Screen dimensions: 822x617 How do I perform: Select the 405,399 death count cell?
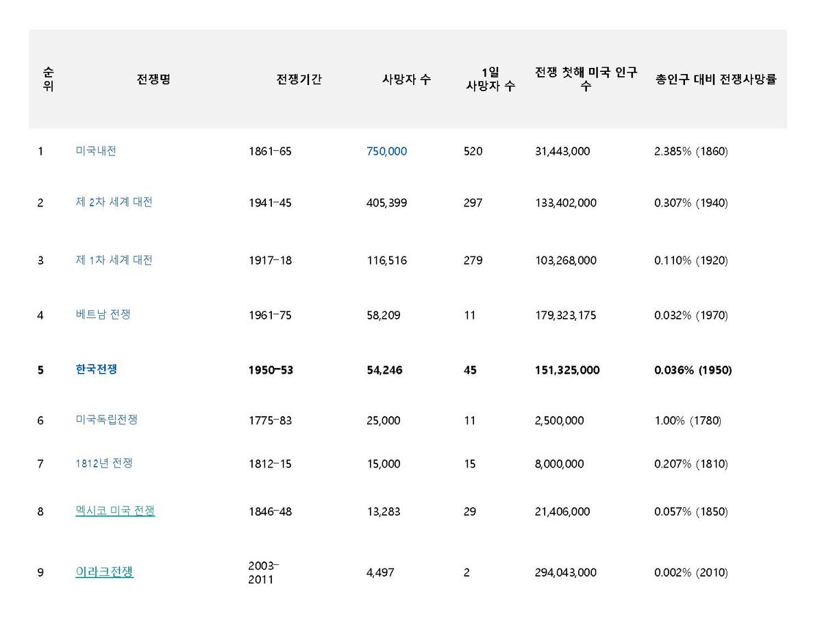click(386, 203)
